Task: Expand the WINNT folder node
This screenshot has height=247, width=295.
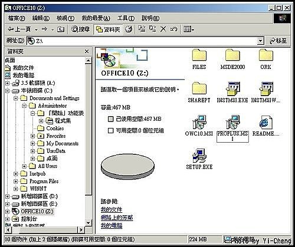Action: coord(16,189)
